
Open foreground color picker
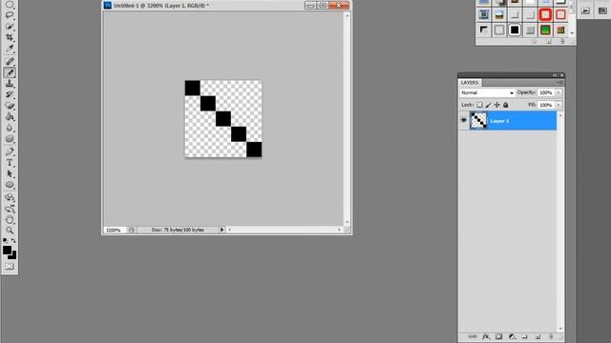[7, 250]
